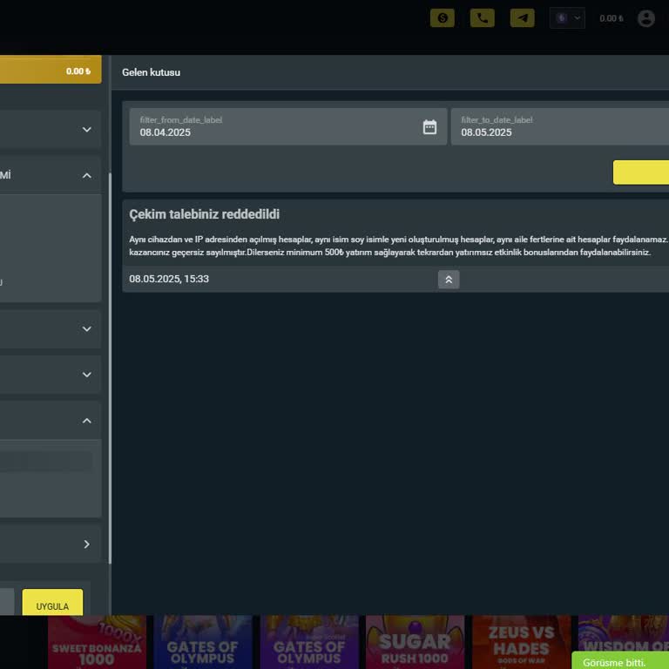Open the Telegram paper plane icon
669x669 pixels.
coord(523,18)
